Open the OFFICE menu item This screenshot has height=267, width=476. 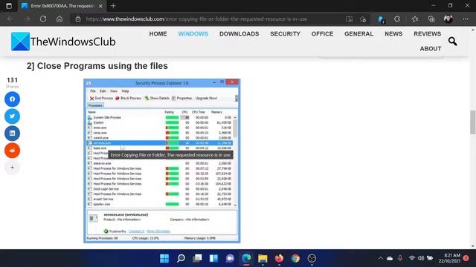click(x=322, y=34)
